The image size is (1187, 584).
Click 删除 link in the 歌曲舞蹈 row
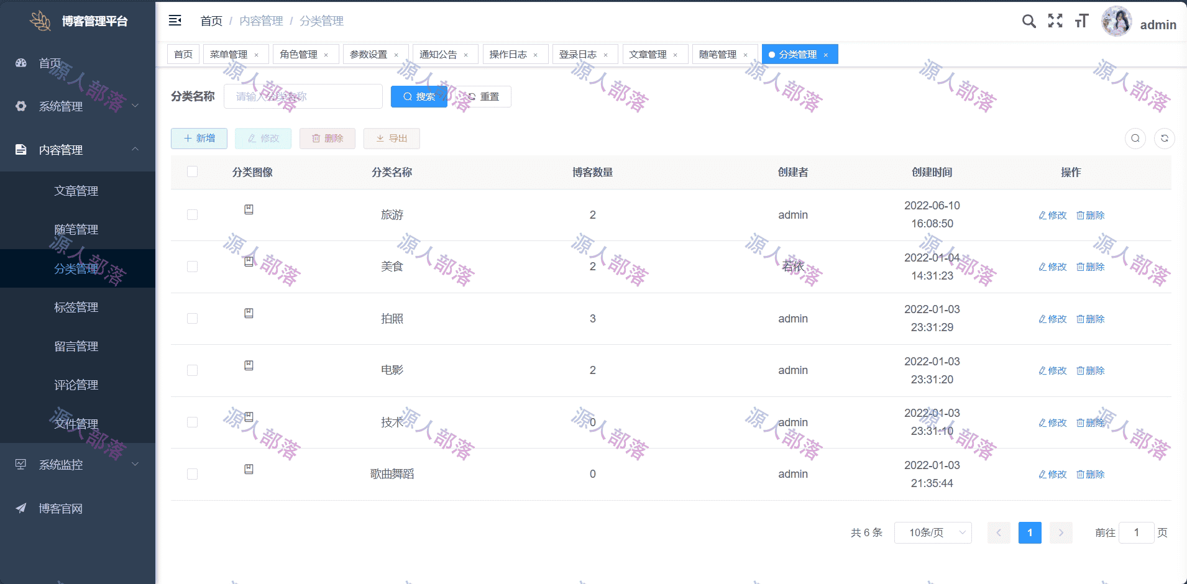point(1091,474)
